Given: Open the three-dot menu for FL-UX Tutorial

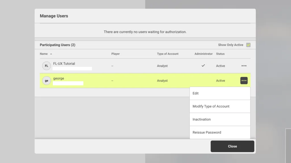Looking at the screenshot, I should 244,66.
